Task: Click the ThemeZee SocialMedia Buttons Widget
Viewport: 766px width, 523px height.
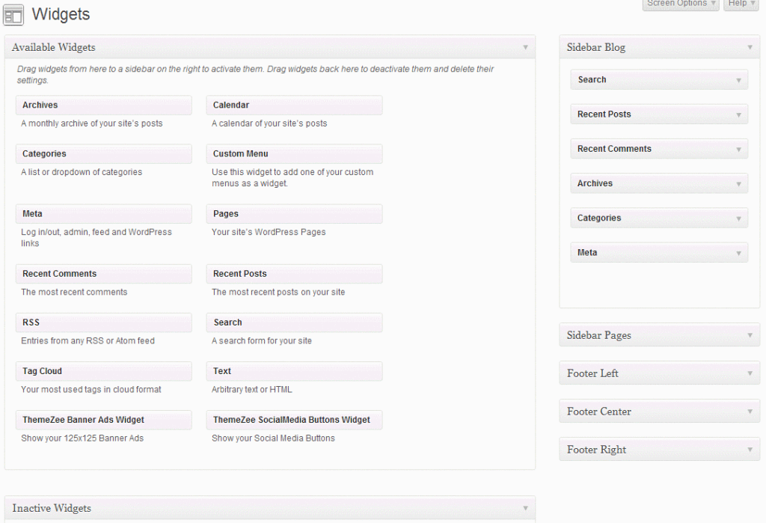Action: tap(293, 420)
